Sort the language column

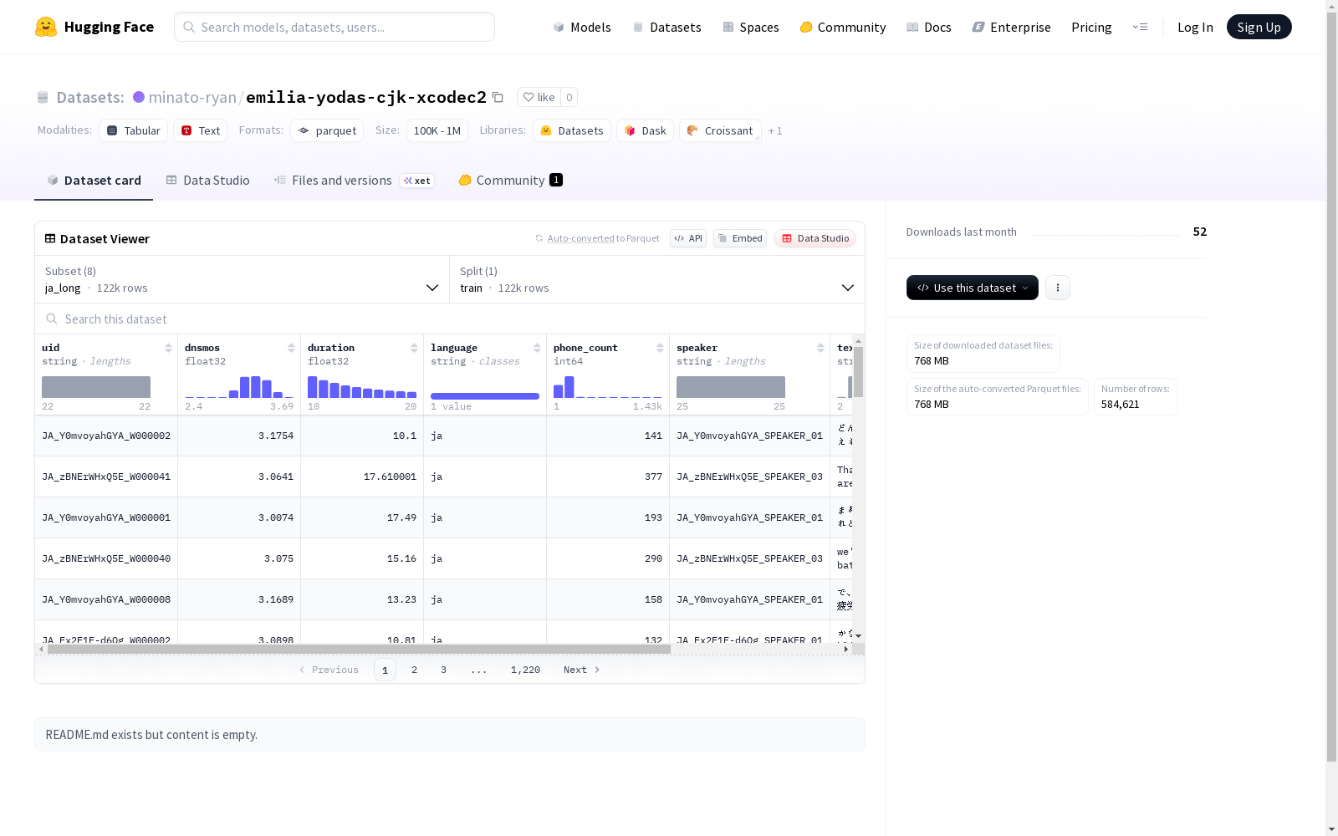pyautogui.click(x=537, y=348)
